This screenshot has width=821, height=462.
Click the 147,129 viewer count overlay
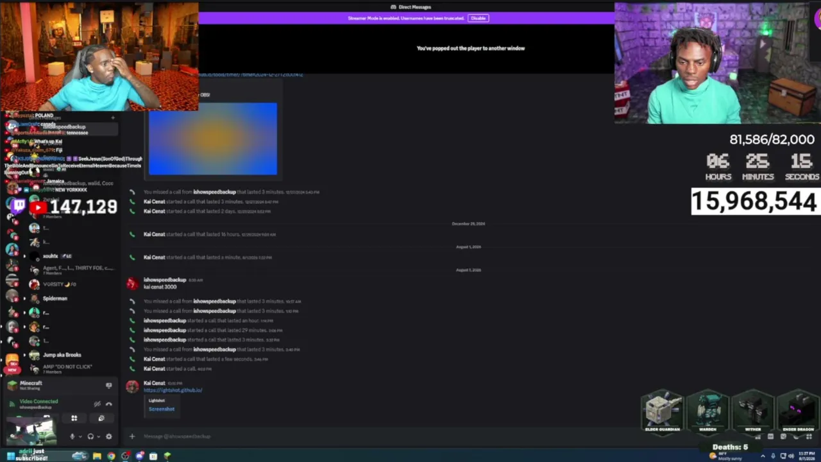click(x=83, y=207)
